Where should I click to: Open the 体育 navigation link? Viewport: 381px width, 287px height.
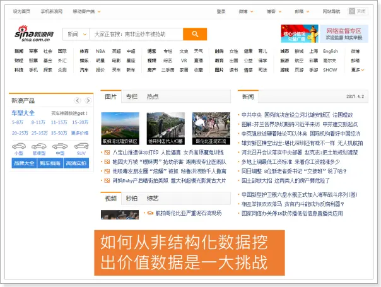84,51
